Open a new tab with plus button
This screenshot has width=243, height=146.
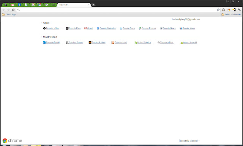[x=93, y=5]
